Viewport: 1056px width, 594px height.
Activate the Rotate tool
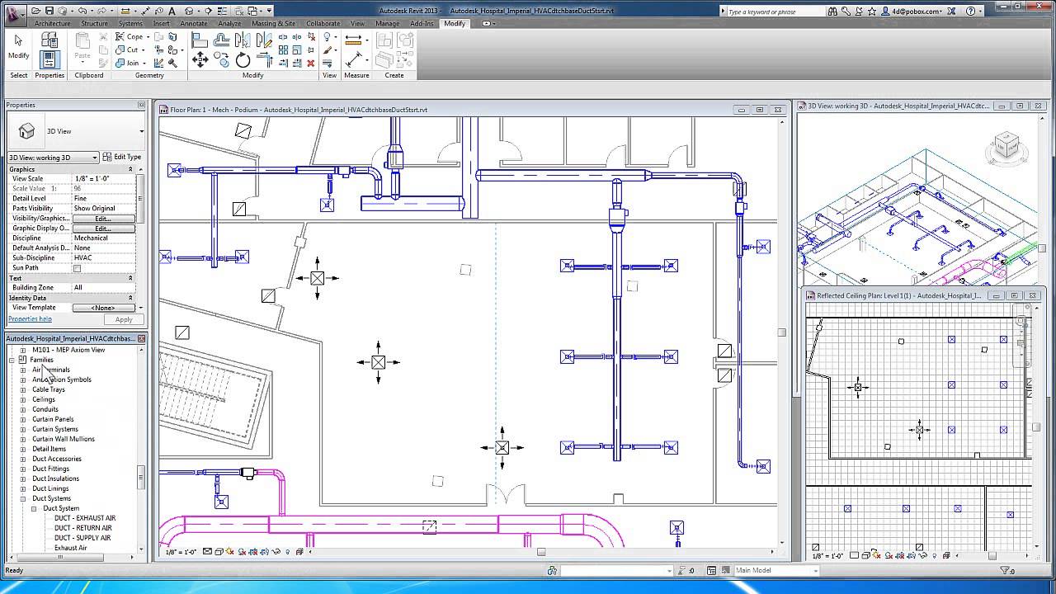pos(243,60)
